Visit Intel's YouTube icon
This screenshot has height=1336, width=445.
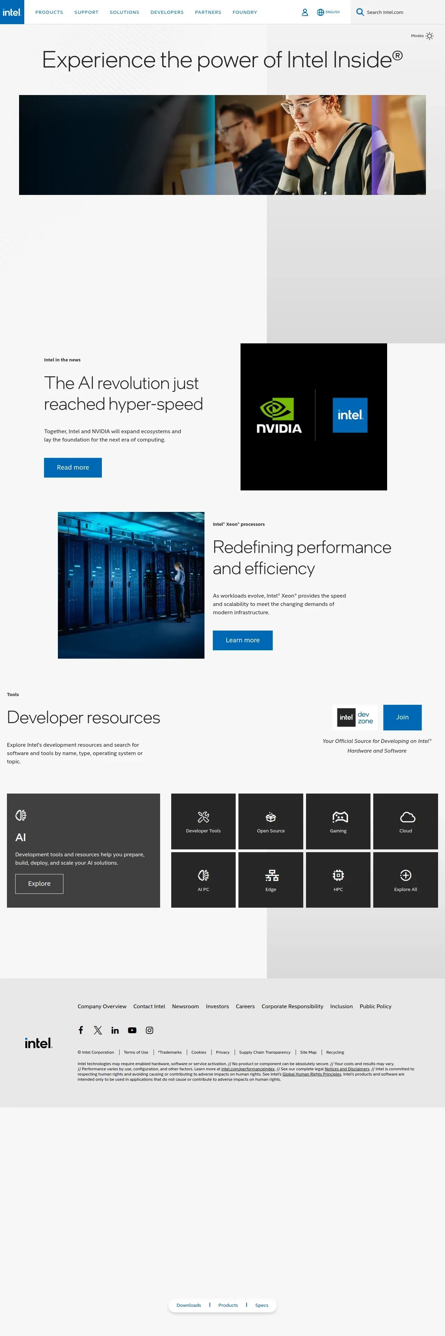(x=132, y=1030)
